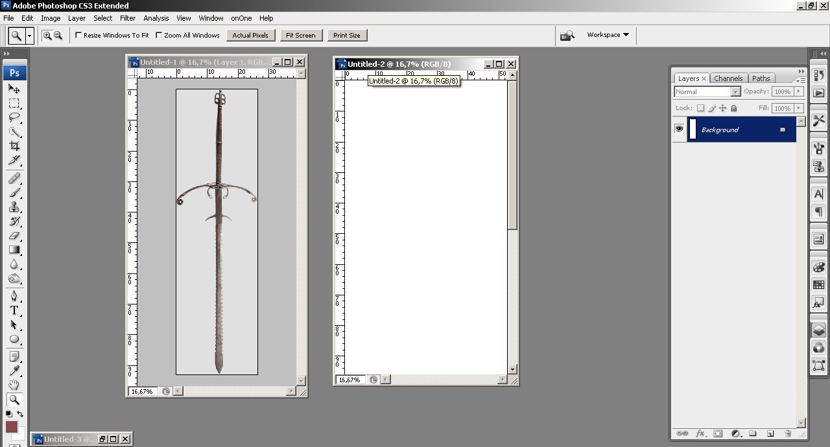Select the Lasso tool

14,117
